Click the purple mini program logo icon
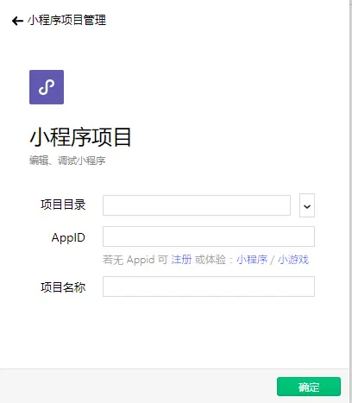This screenshot has height=403, width=352. point(47,87)
